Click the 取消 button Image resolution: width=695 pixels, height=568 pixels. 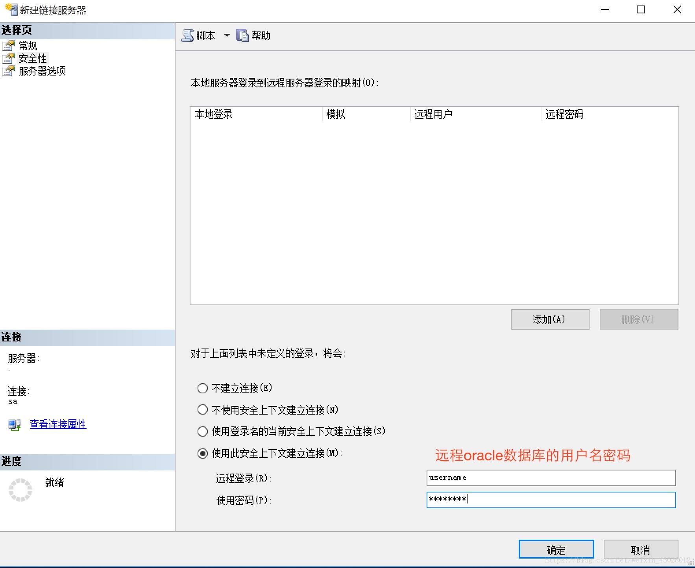(x=641, y=550)
